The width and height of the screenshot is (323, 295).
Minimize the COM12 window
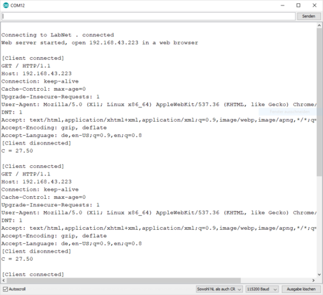coord(283,5)
